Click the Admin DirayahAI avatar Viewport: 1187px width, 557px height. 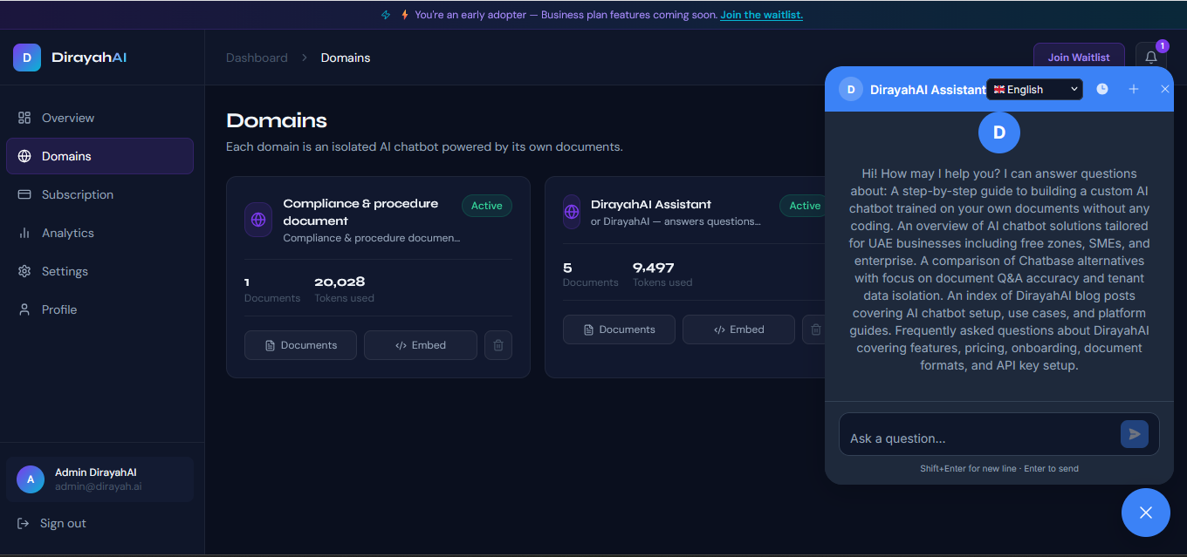pyautogui.click(x=31, y=479)
